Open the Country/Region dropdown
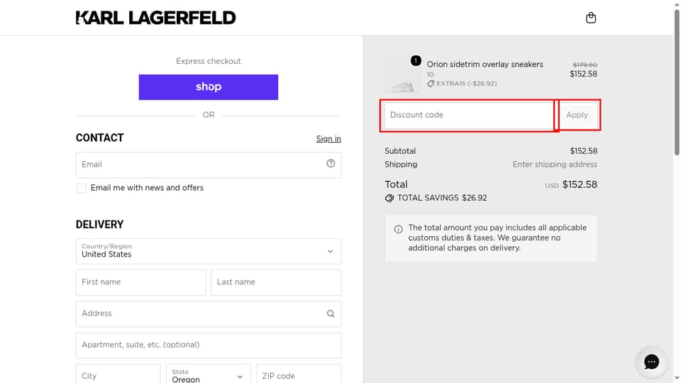The width and height of the screenshot is (681, 383). tap(209, 251)
